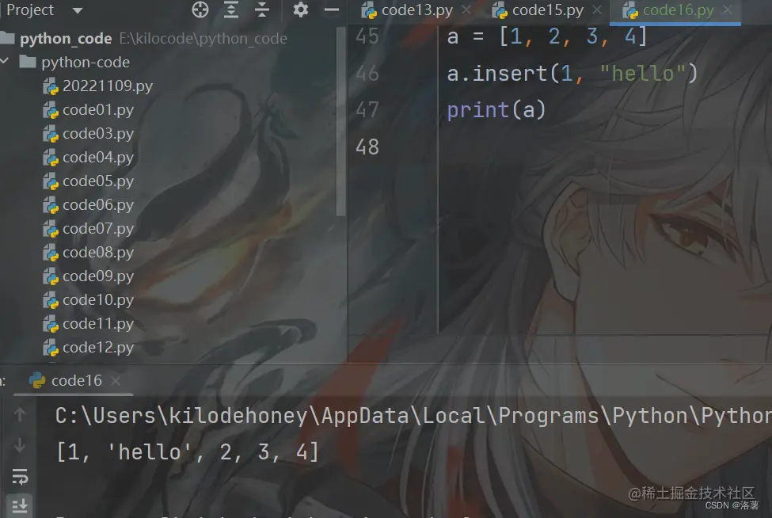Select code05.py file
The height and width of the screenshot is (518, 772).
pos(98,181)
